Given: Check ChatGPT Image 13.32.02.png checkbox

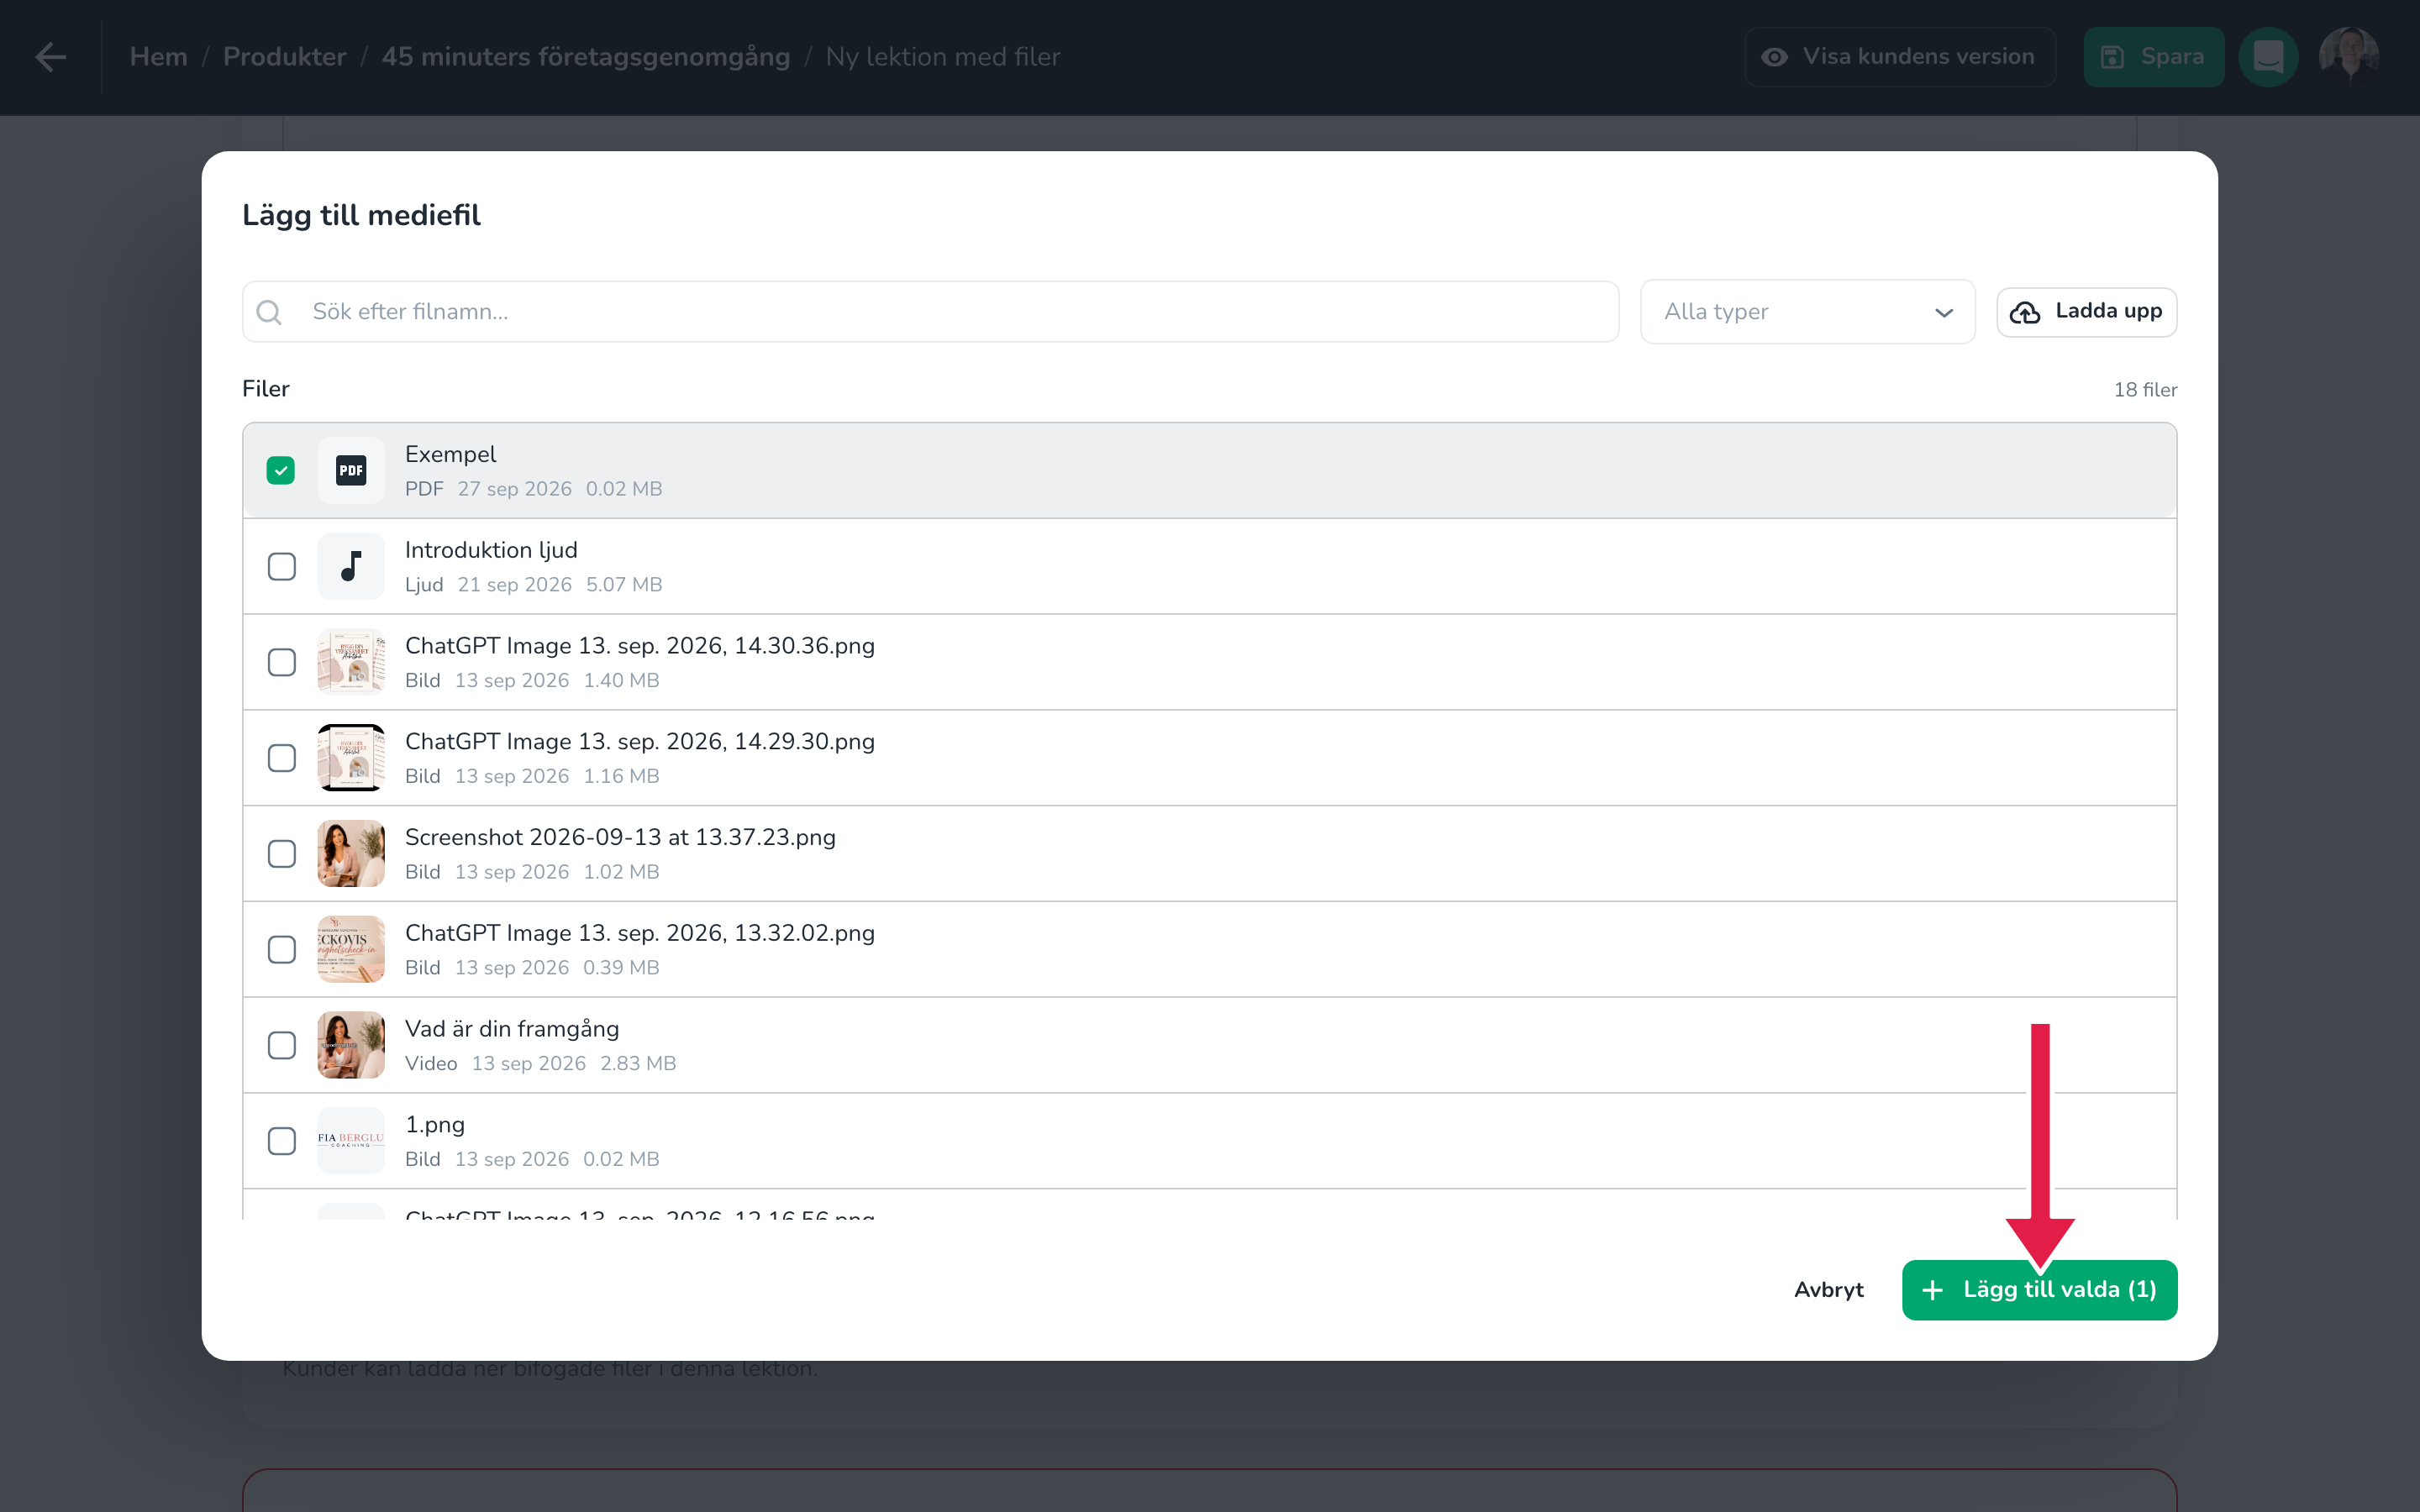Looking at the screenshot, I should click(x=281, y=949).
